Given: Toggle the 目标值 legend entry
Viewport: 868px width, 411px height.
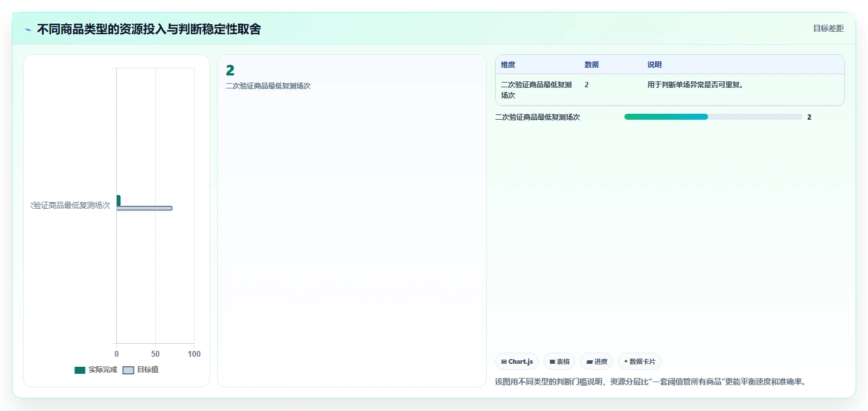Looking at the screenshot, I should 140,370.
